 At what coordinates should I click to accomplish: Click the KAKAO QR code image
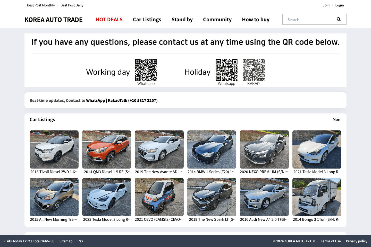pos(254,70)
